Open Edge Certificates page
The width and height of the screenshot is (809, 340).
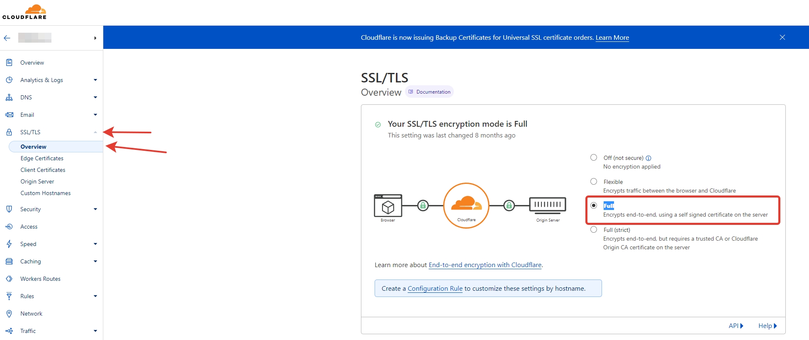(42, 158)
